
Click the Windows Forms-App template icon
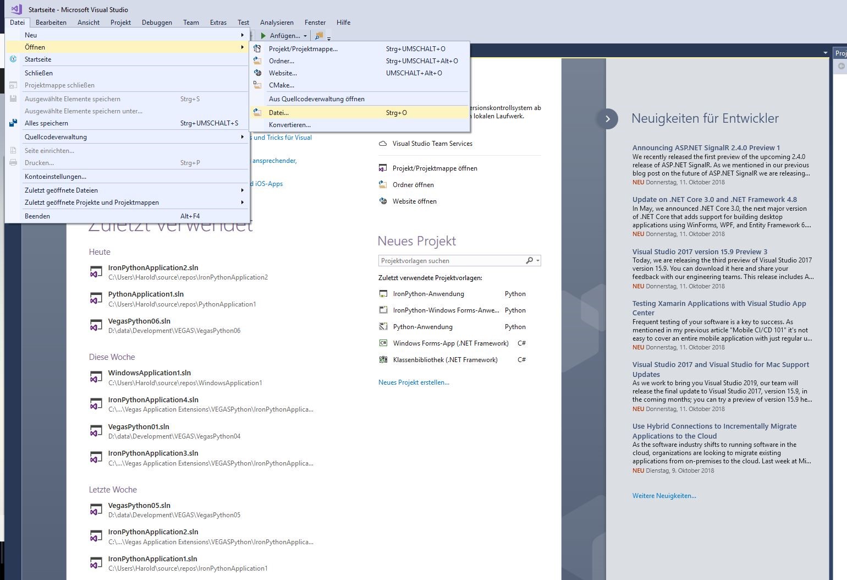(383, 343)
